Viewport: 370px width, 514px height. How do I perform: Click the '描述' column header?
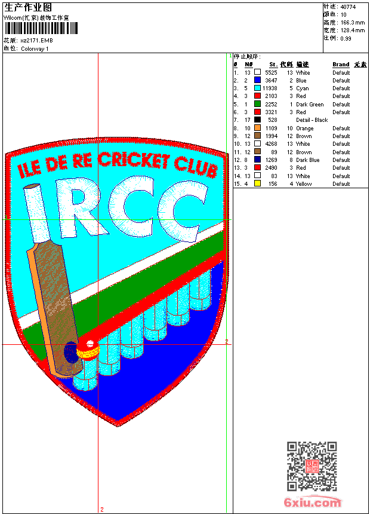[x=303, y=65]
